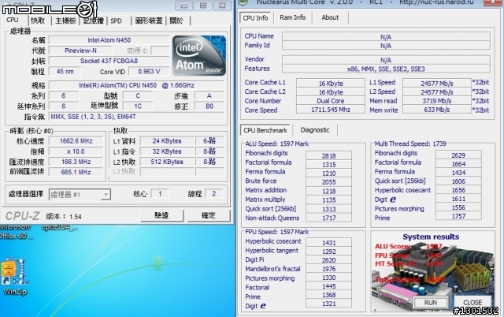Viewport: 504px width, 317px height.
Task: Click the 驗證 button in CPU-Z
Action: (x=161, y=215)
